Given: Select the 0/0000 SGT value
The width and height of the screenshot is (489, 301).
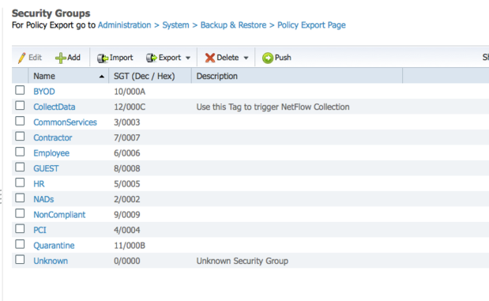Looking at the screenshot, I should (127, 261).
